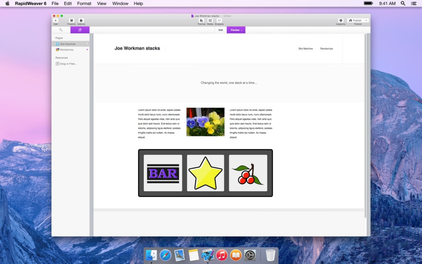This screenshot has height=264, width=422.
Task: Switch sidebar to the wrench settings tab
Action: pyautogui.click(x=61, y=30)
